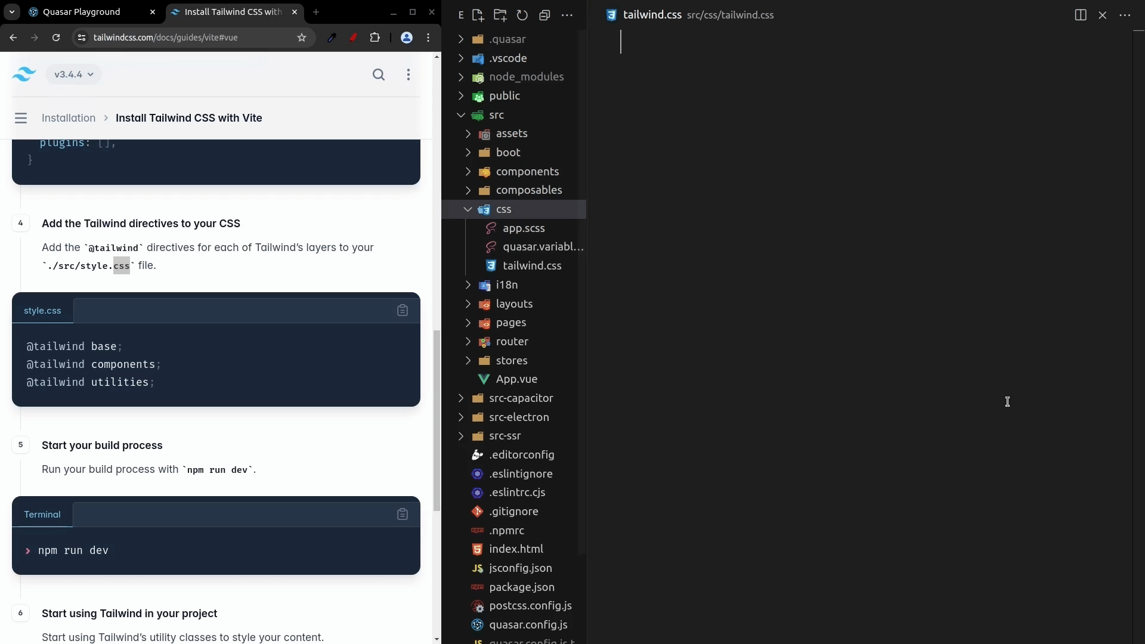
Task: Open jsconfig.json from the file tree
Action: (520, 568)
